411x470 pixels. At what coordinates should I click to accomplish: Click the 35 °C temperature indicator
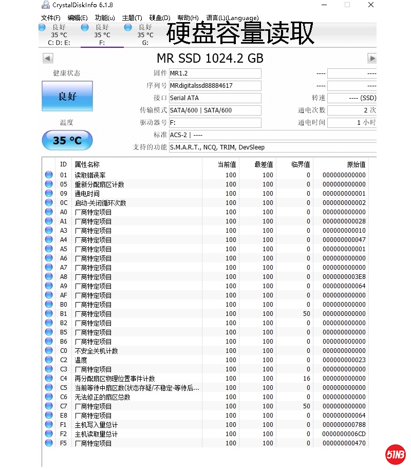point(67,140)
